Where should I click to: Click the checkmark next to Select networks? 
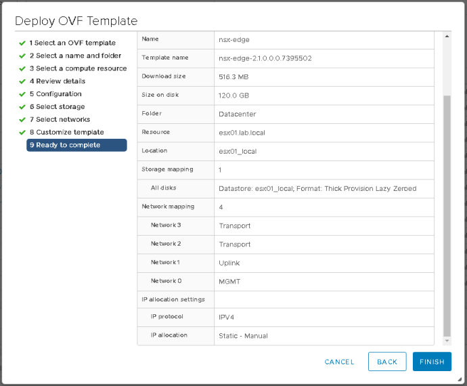pos(22,120)
